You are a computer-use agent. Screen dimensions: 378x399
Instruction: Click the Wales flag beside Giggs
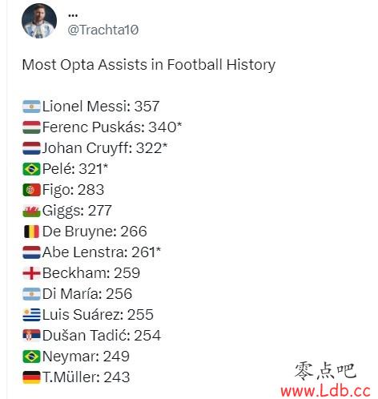pos(31,211)
